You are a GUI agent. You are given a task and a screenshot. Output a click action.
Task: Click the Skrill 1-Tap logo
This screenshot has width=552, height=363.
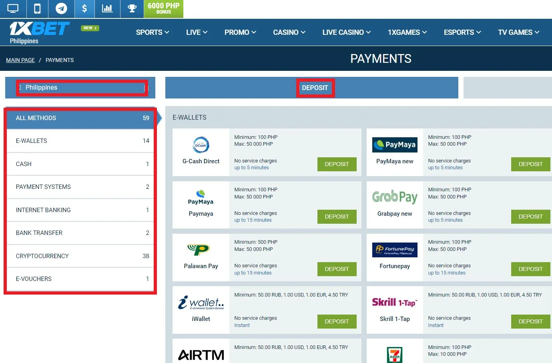[x=395, y=303]
